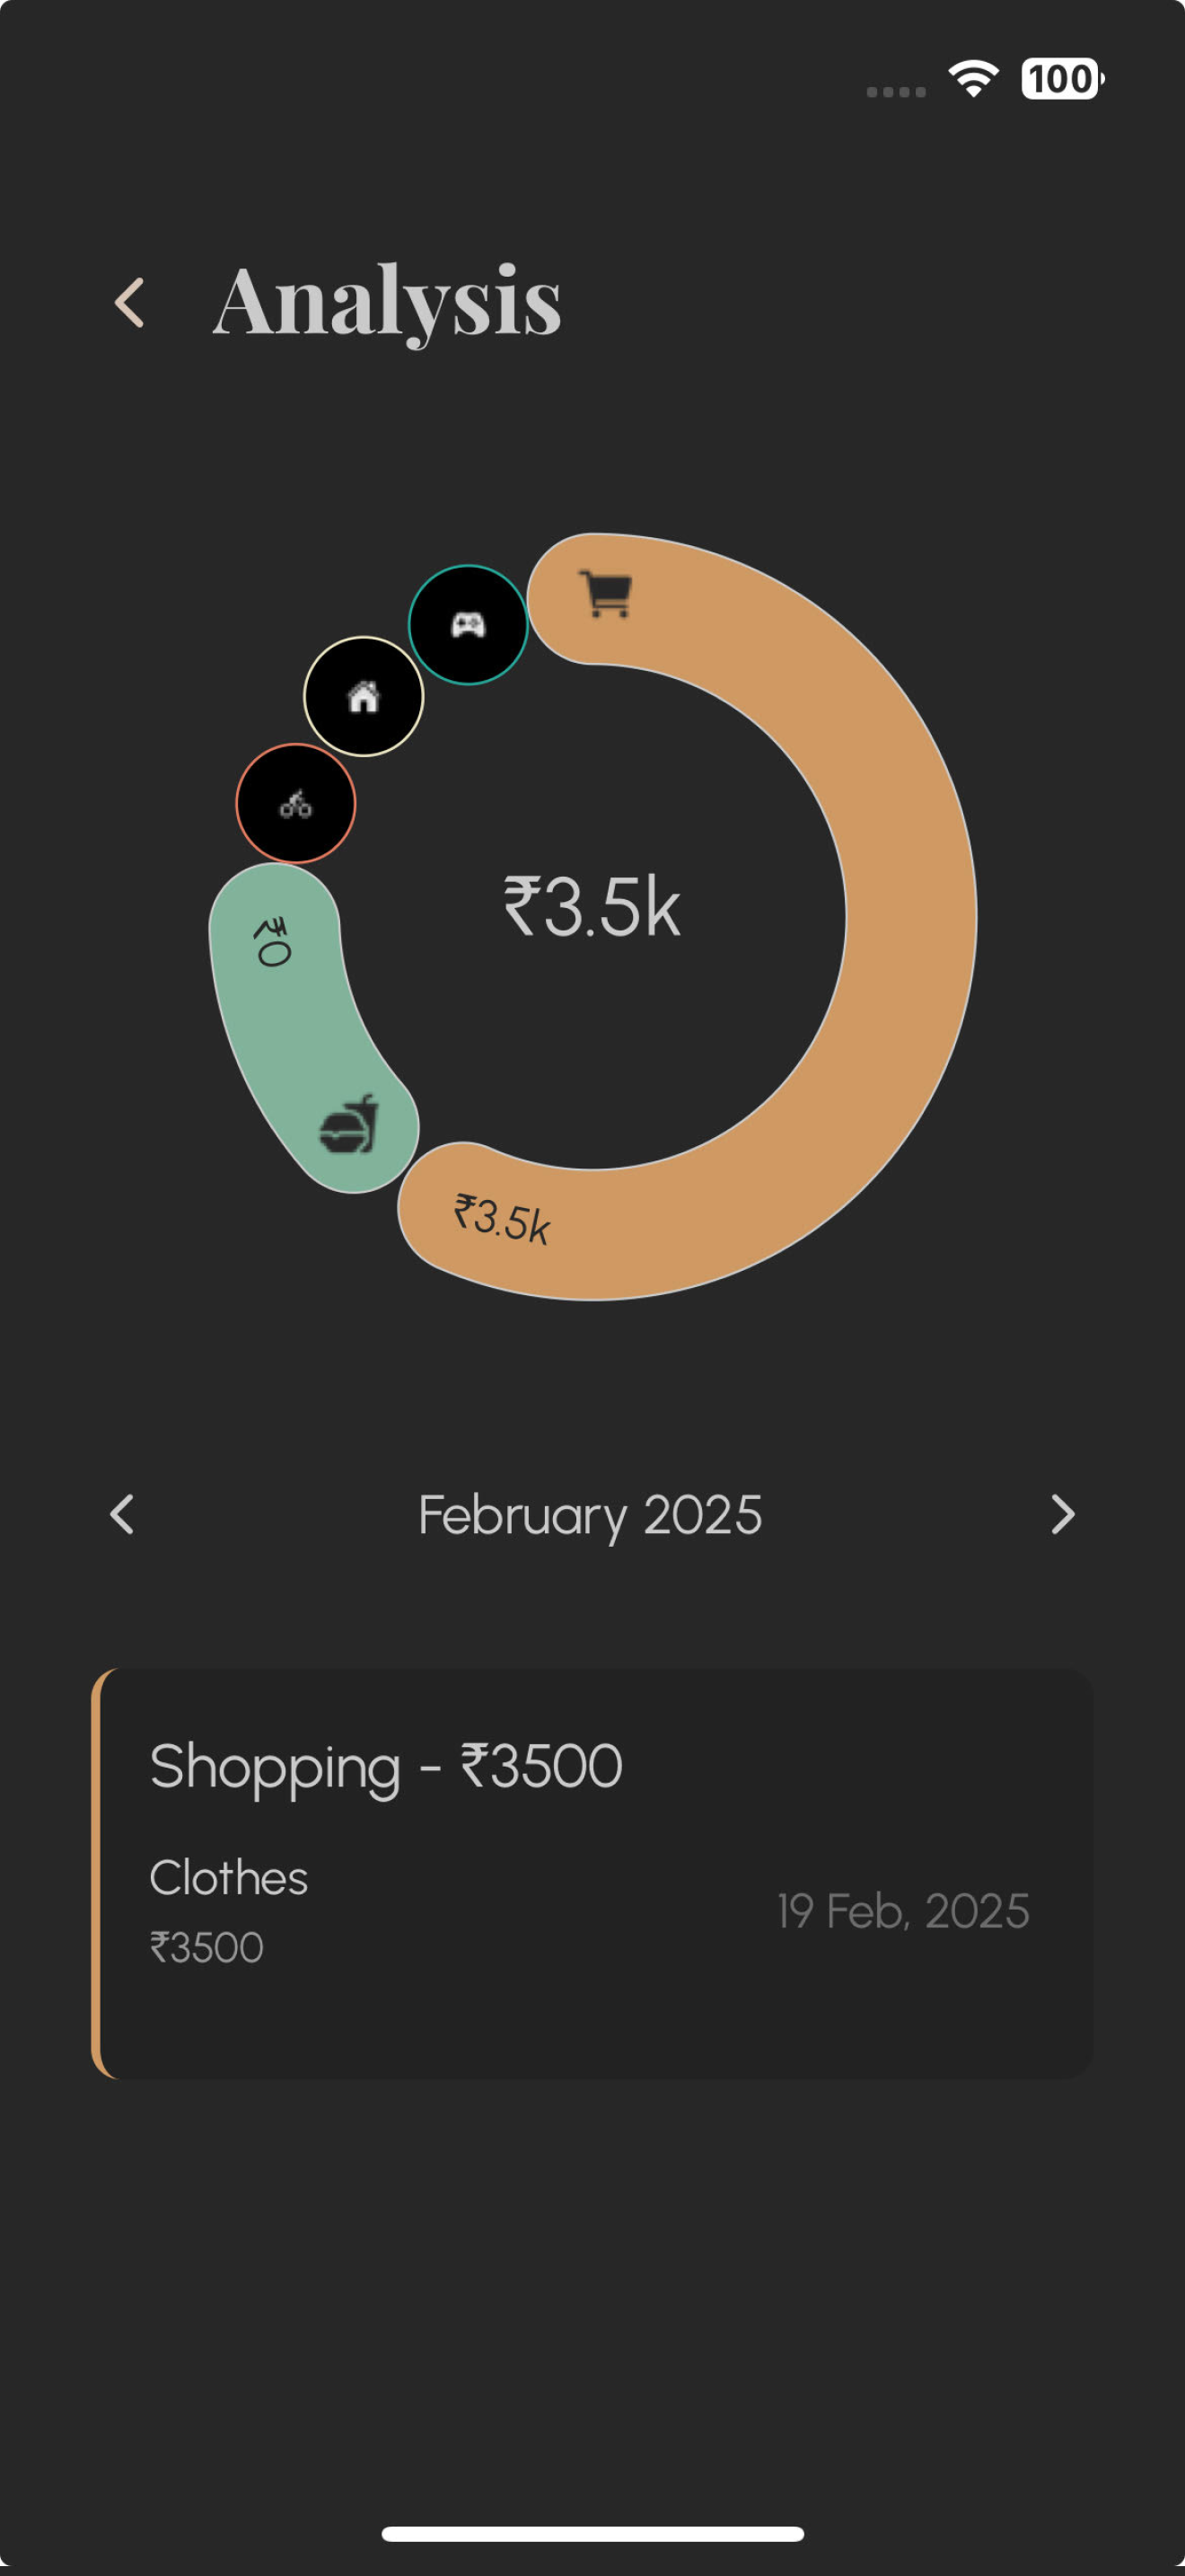Open the Clothes expense entry
This screenshot has width=1185, height=2576.
[229, 1877]
